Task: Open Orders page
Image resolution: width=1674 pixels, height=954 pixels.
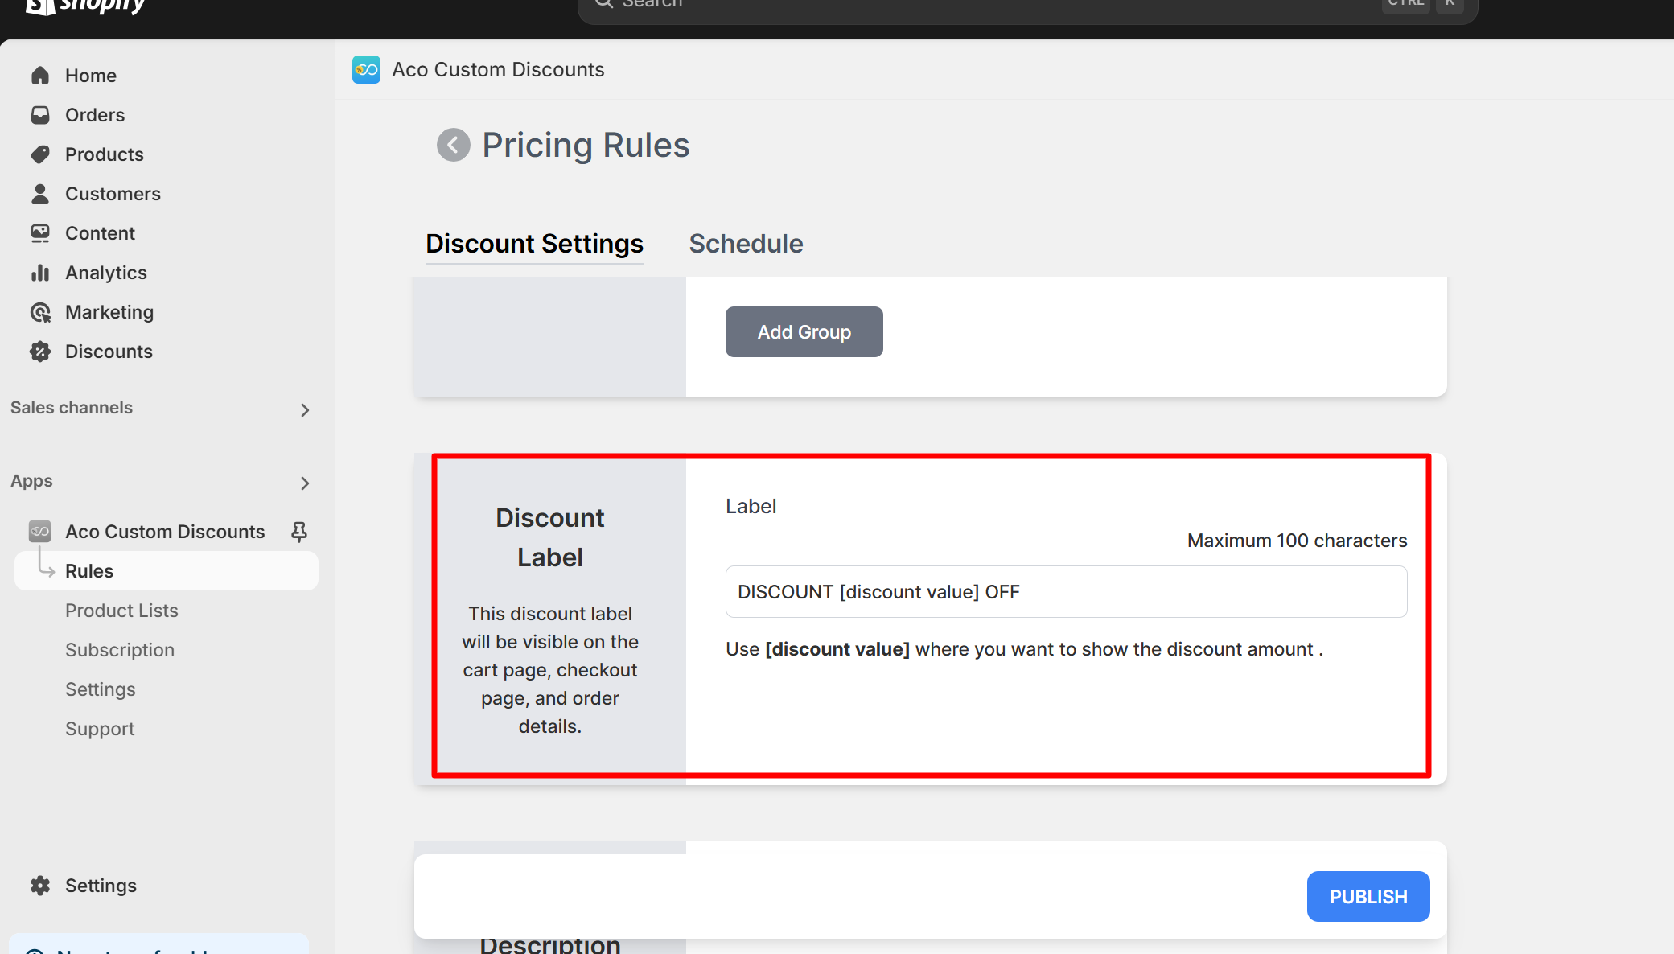Action: [95, 115]
